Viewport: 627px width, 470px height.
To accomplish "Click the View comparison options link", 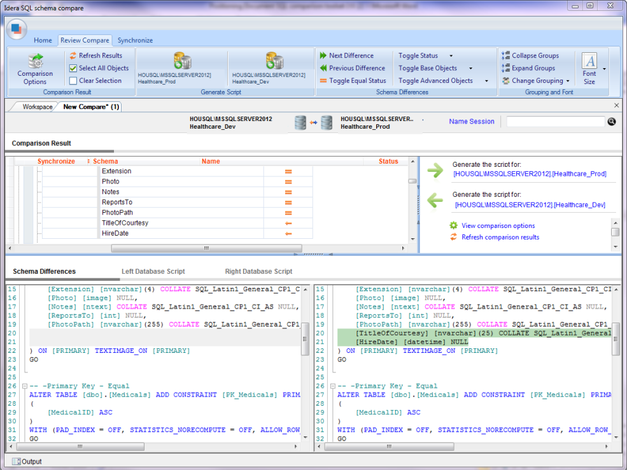I will pyautogui.click(x=498, y=225).
